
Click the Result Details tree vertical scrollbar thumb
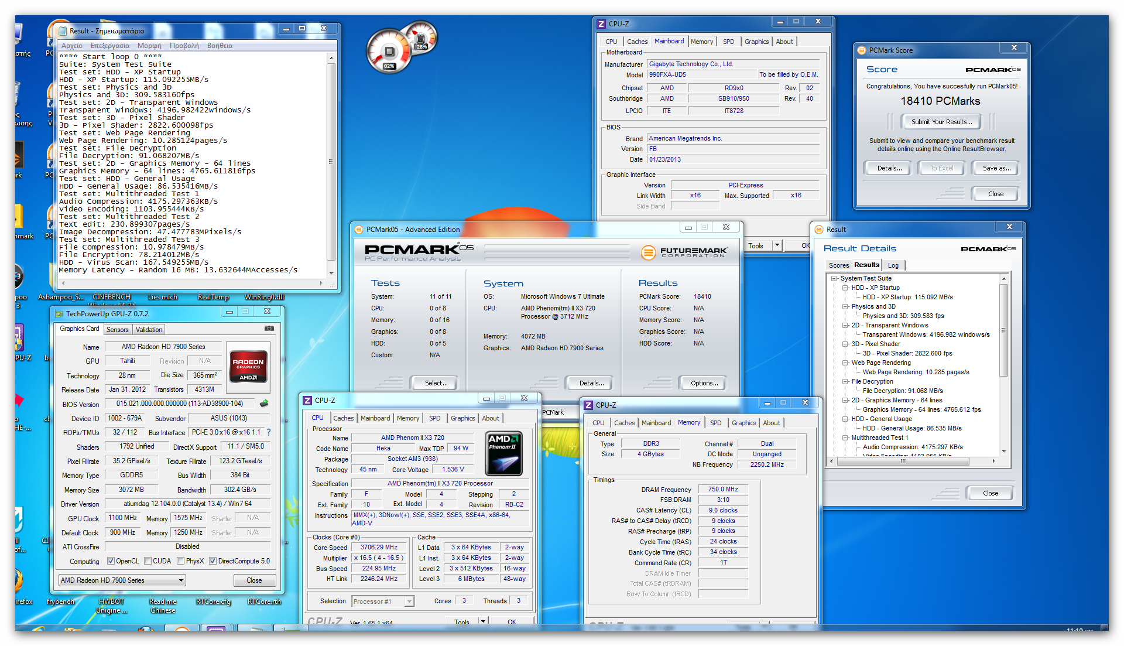tap(1003, 330)
